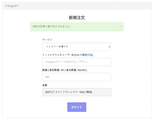The width and height of the screenshot is (154, 120).
Task: Open the URLの確認方法 link
Action: point(84,55)
